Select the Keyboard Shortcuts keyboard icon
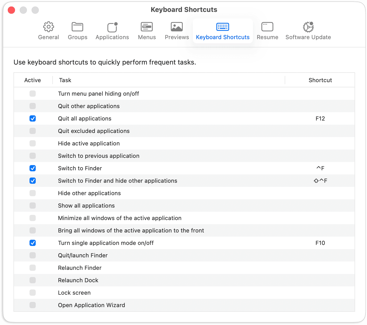This screenshot has height=325, width=367. click(222, 27)
